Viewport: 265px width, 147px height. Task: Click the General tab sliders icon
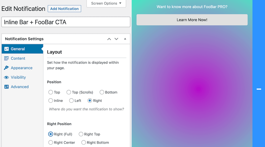click(6, 49)
